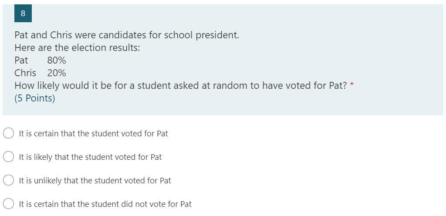Pick the 'unlikely that the student voted' radio button
The image size is (446, 216).
tap(8, 180)
